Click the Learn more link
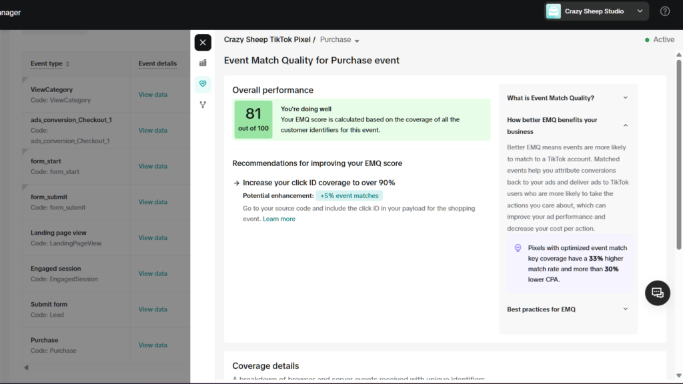 point(279,219)
